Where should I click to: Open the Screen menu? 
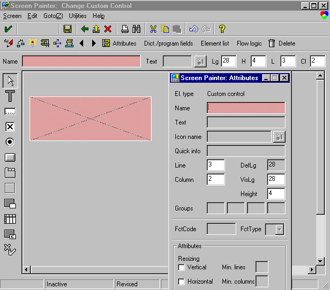[12, 16]
